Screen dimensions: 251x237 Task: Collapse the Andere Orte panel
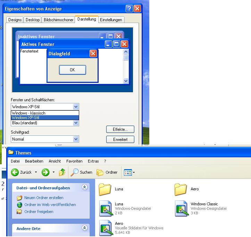click(x=84, y=228)
